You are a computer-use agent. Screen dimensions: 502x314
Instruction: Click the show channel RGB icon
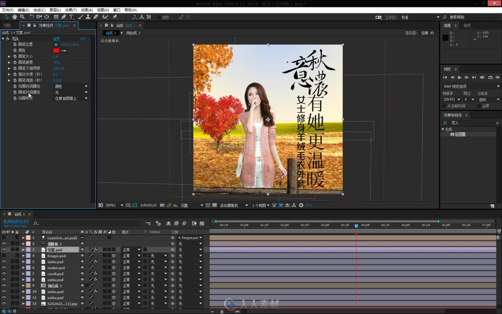(175, 205)
